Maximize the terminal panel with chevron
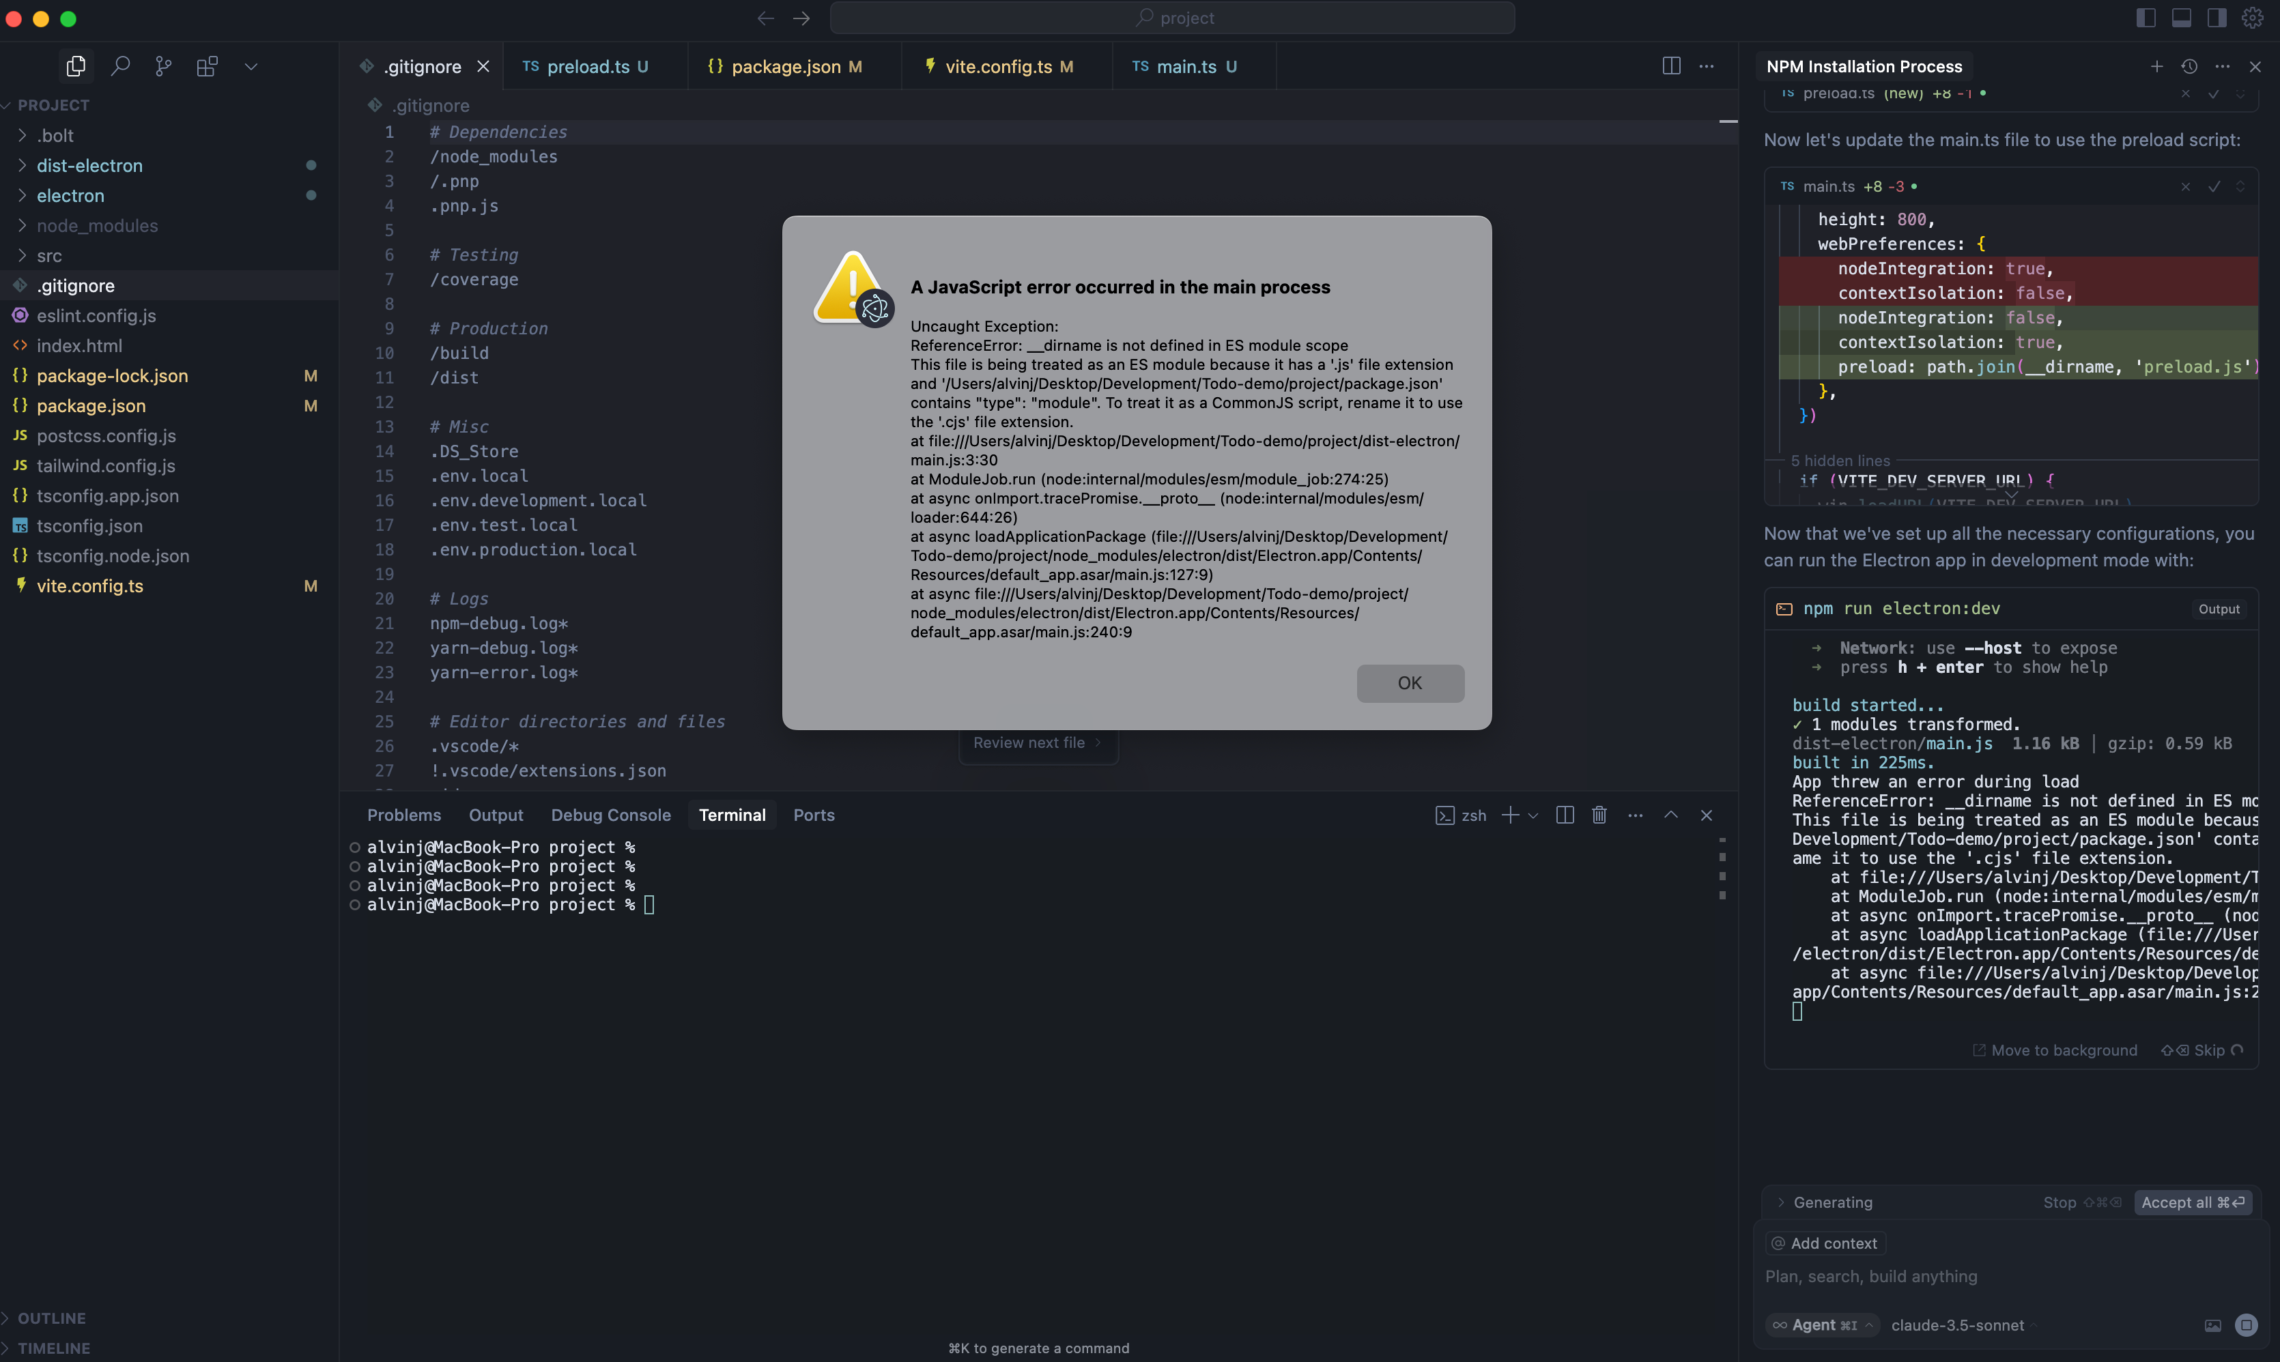Image resolution: width=2280 pixels, height=1362 pixels. tap(1670, 815)
